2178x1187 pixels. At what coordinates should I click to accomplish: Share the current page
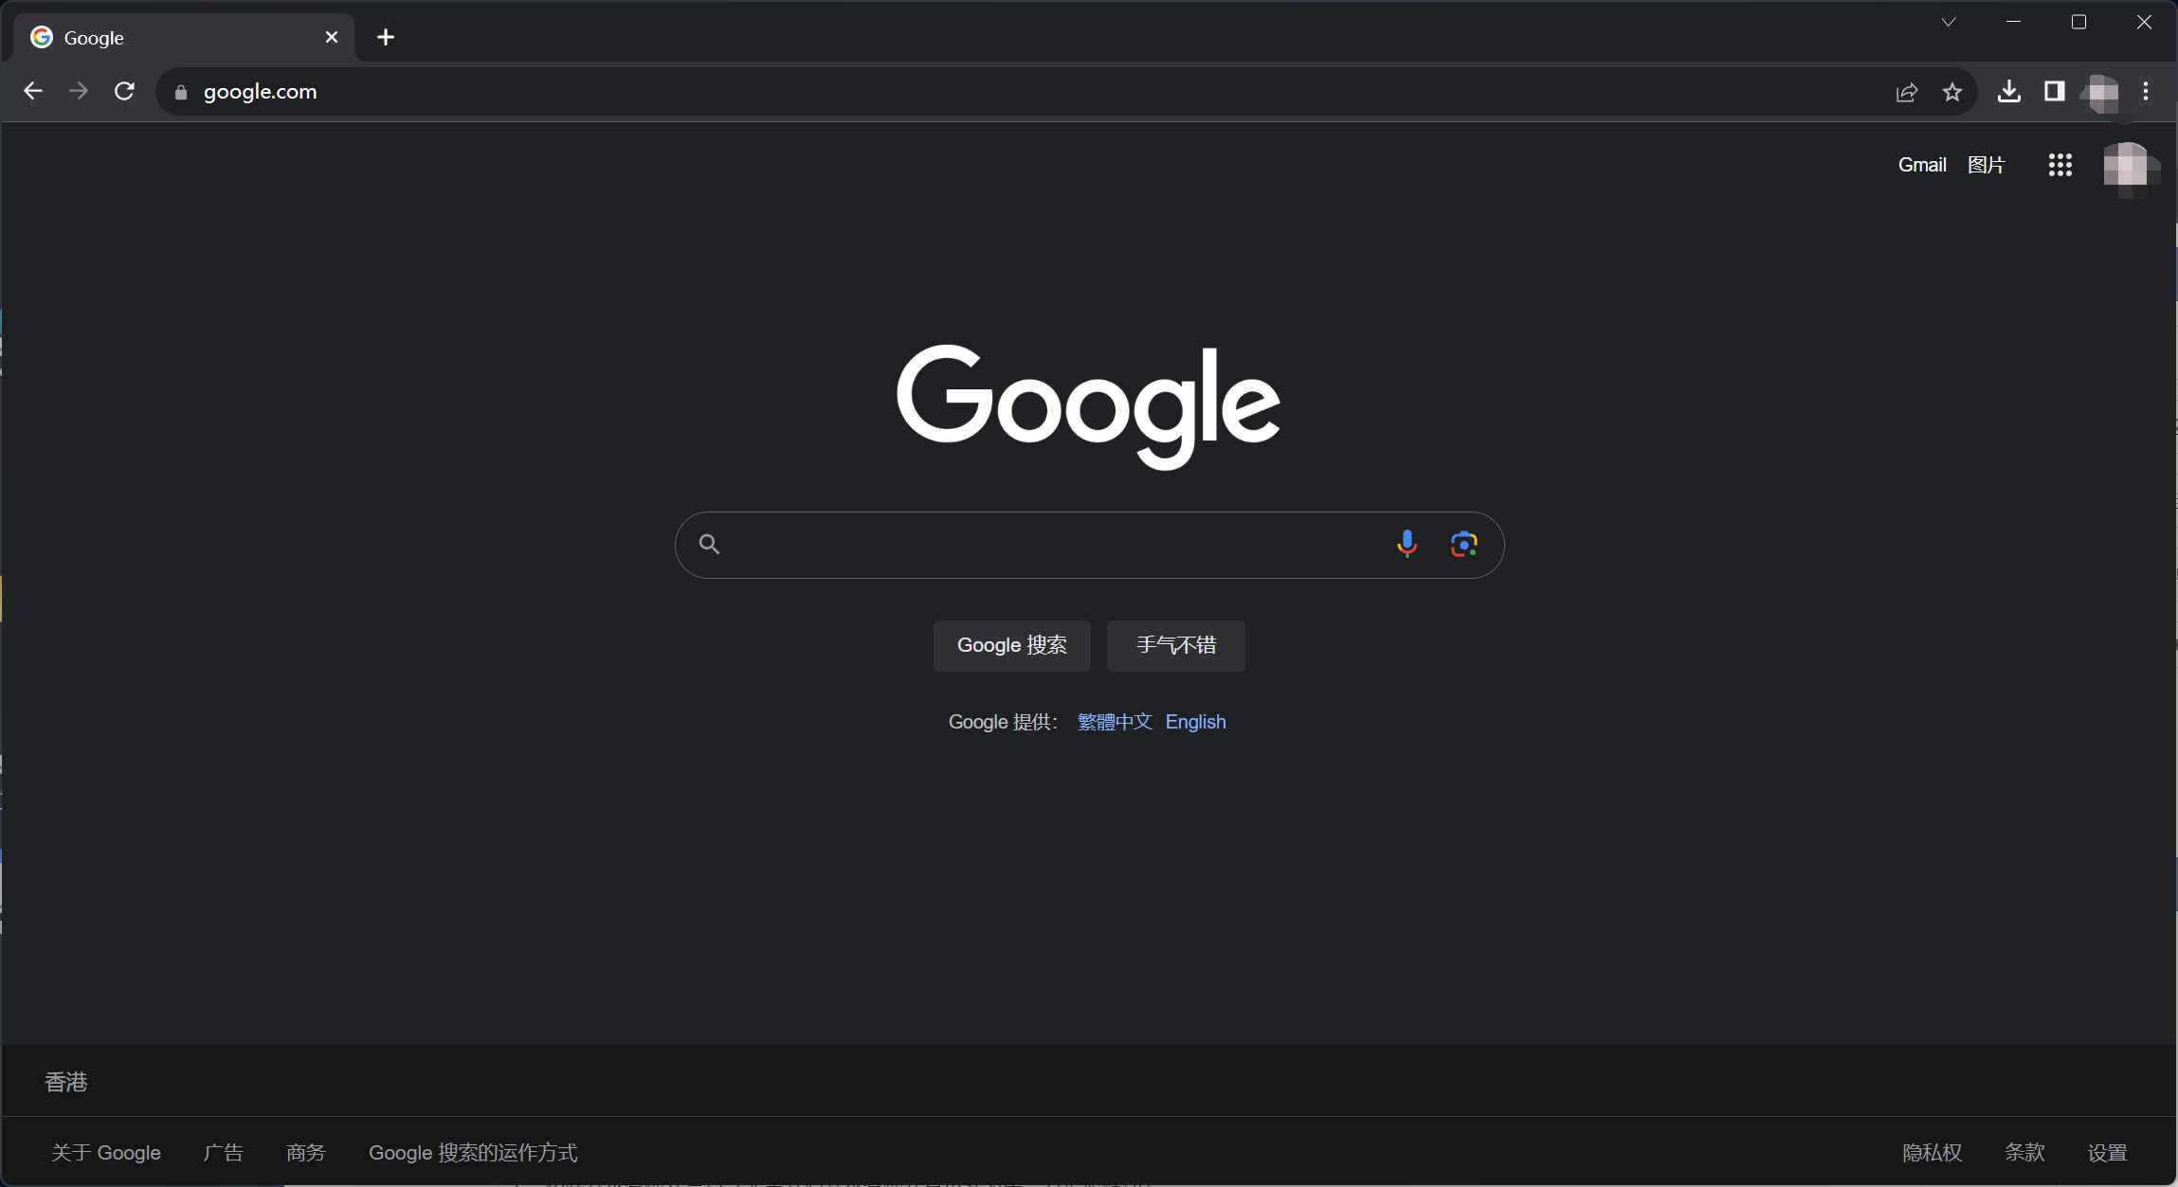point(1906,91)
